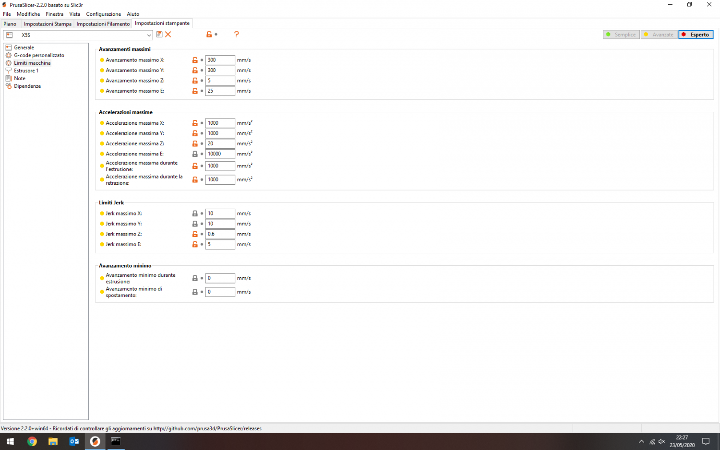Click the lock icon for Accelerazione massima Z
The image size is (720, 450).
point(195,144)
